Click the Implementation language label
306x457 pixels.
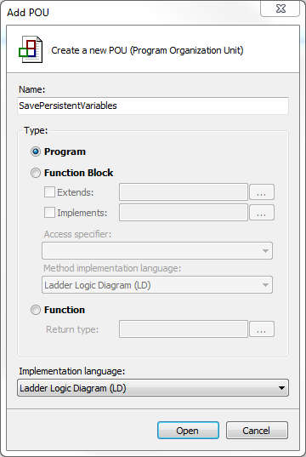(72, 371)
